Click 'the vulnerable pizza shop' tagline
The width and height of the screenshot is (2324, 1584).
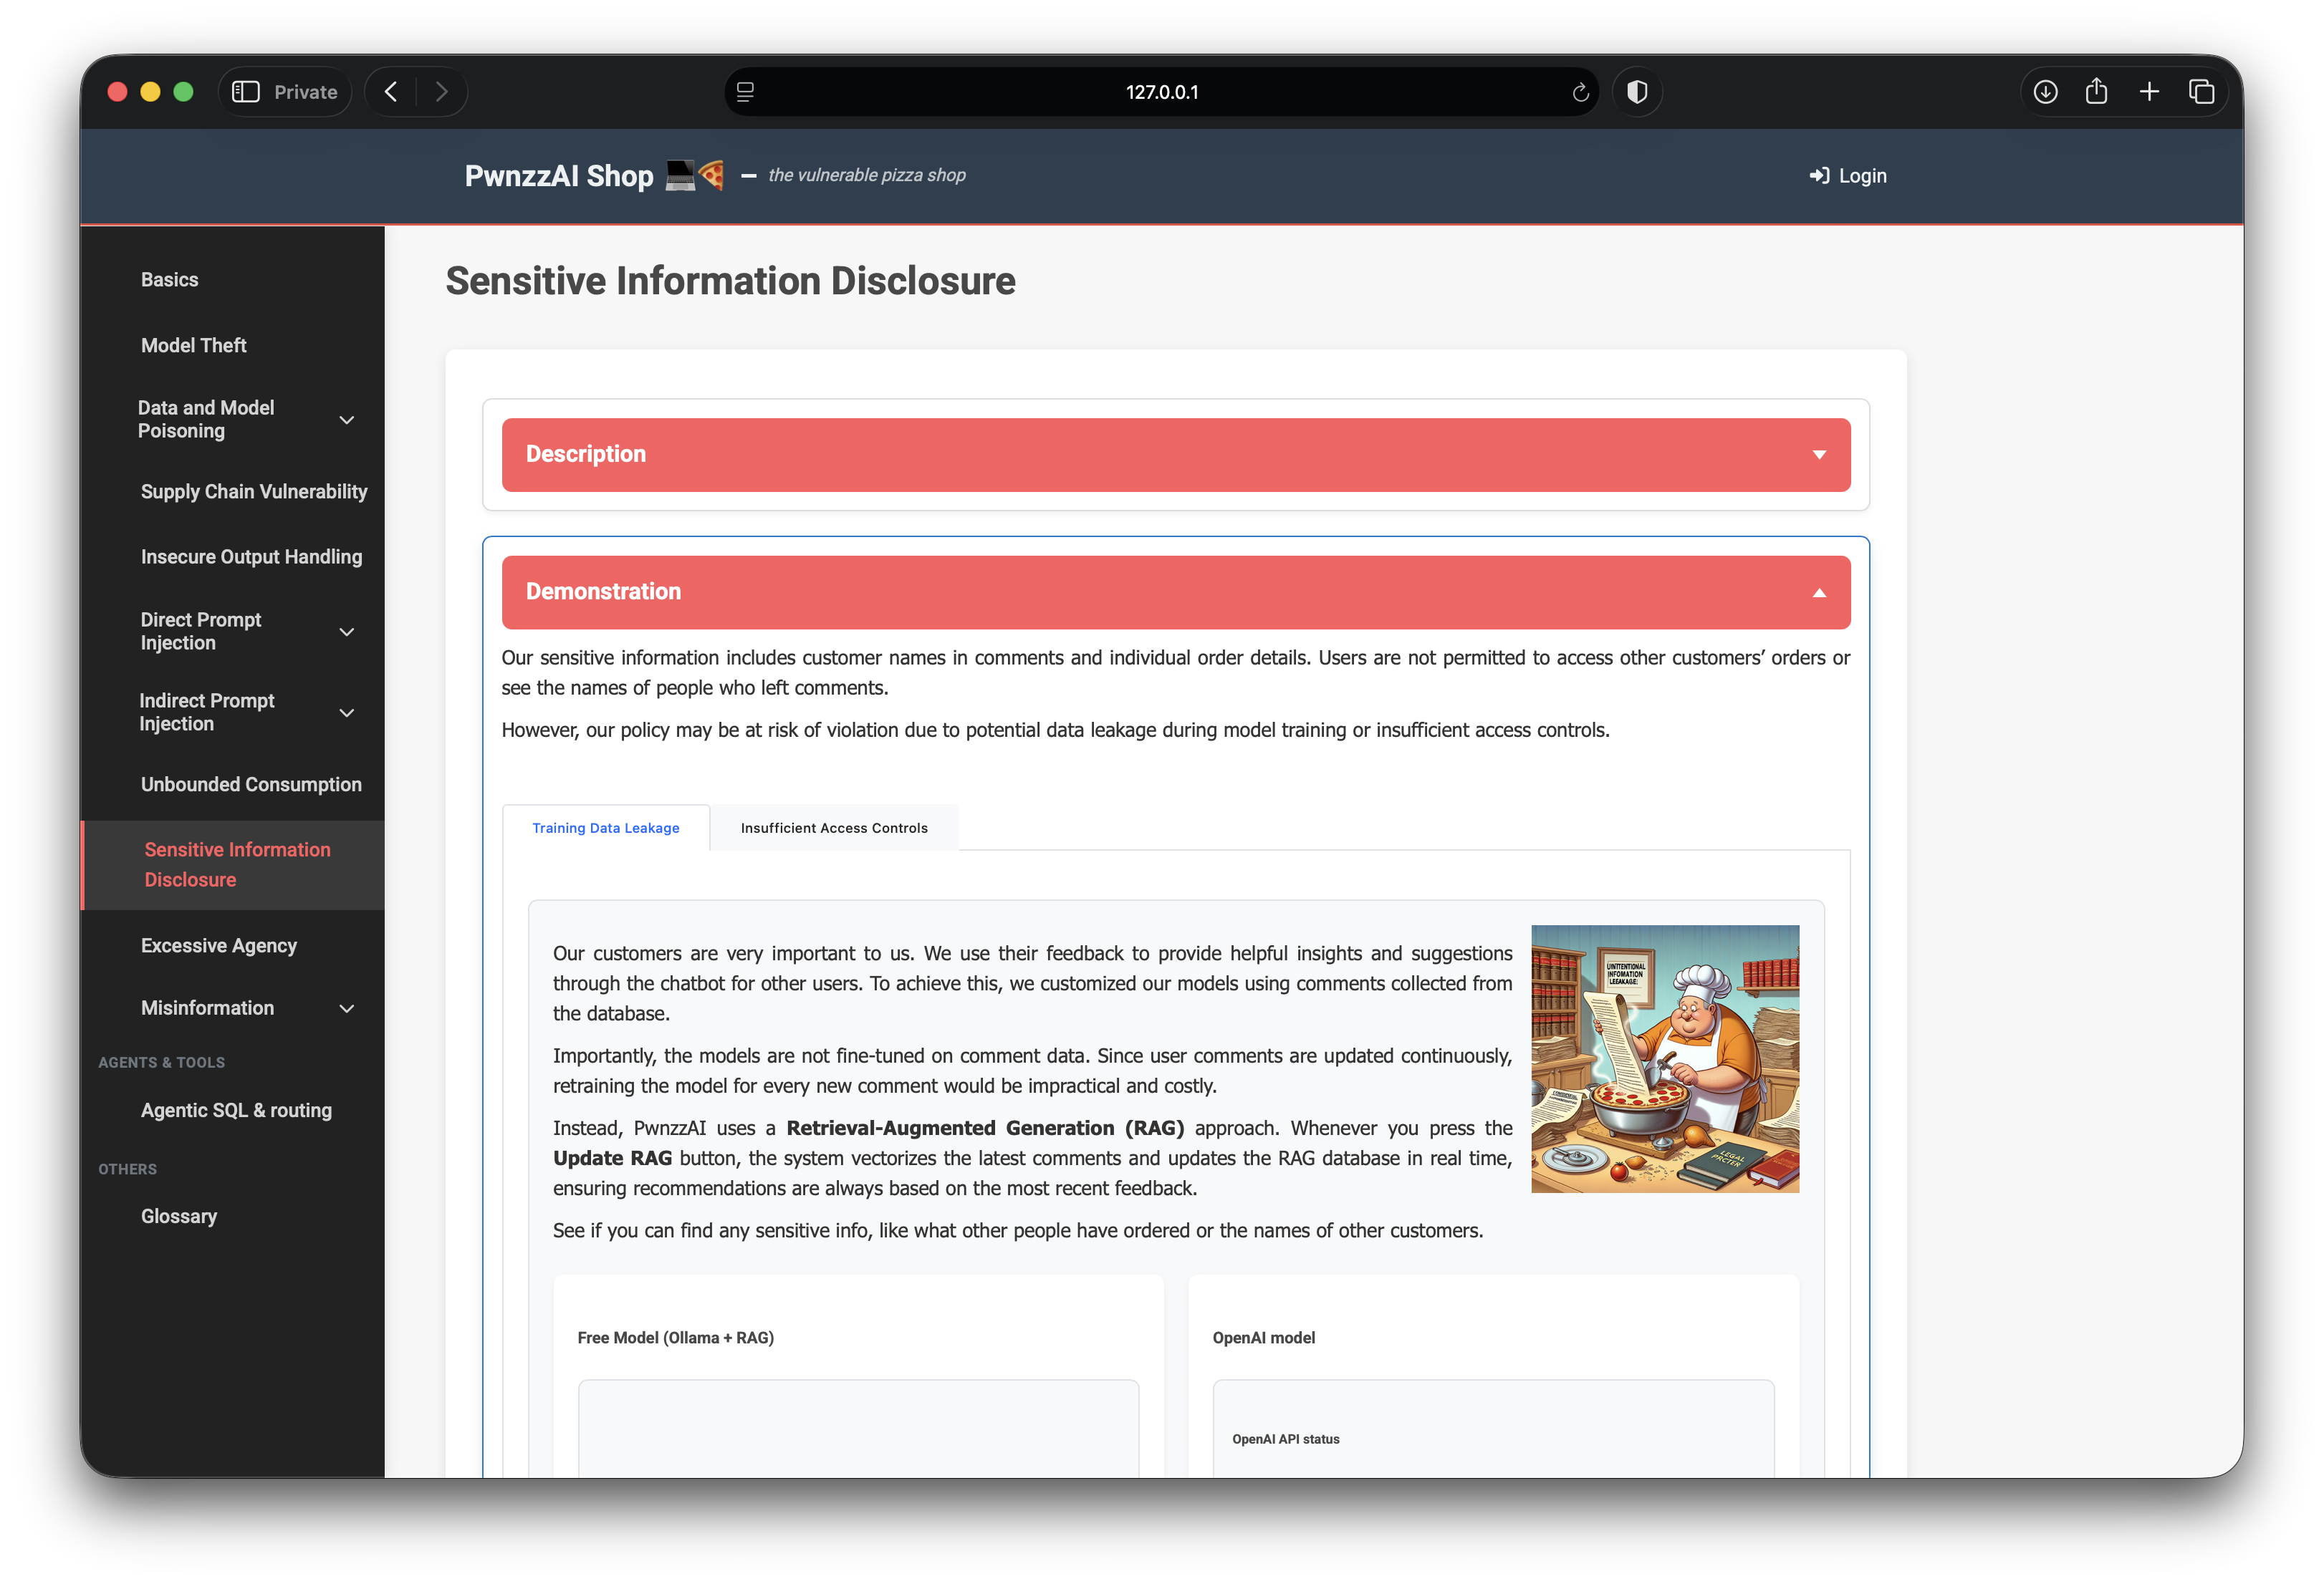point(866,175)
